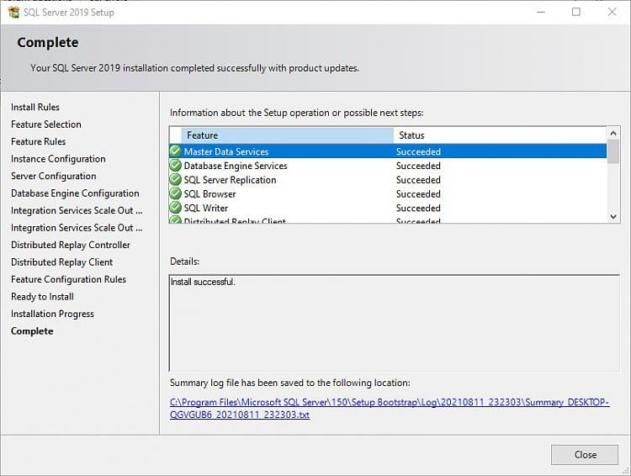Click the Feature Configuration Rules step

68,280
